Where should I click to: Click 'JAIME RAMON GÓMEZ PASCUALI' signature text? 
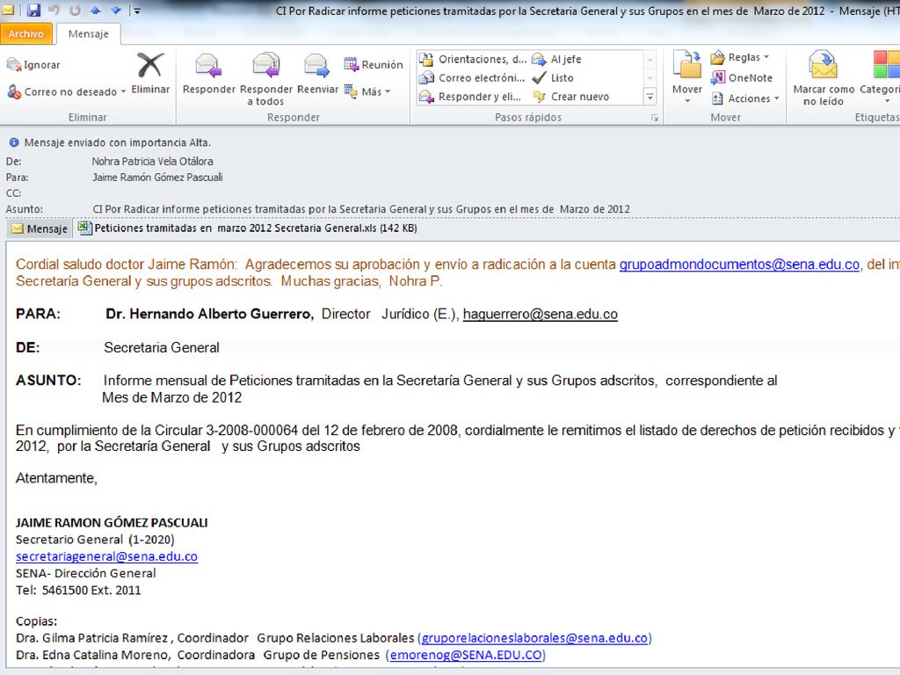coord(112,522)
